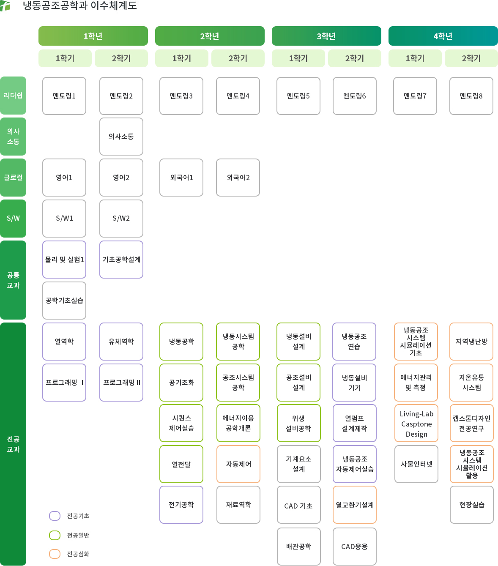Click the S/W1 course box

(64, 218)
